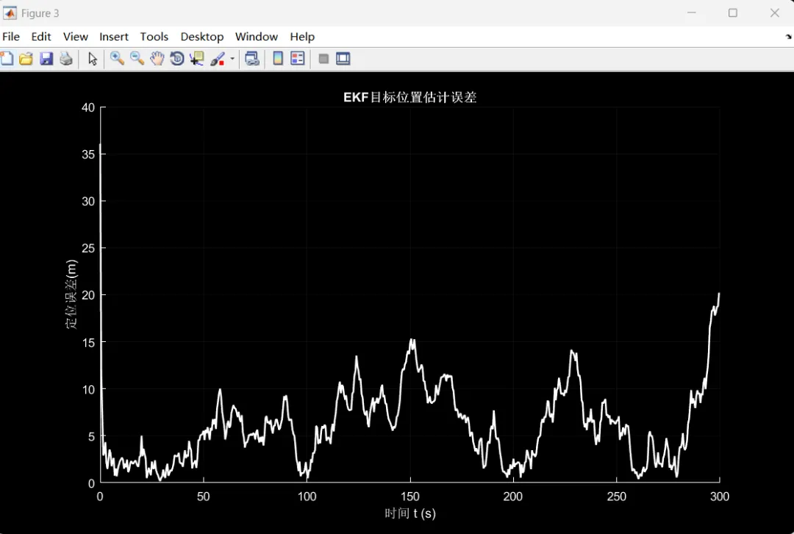Activate the Data Cursor tool
The height and width of the screenshot is (534, 794).
(x=197, y=59)
